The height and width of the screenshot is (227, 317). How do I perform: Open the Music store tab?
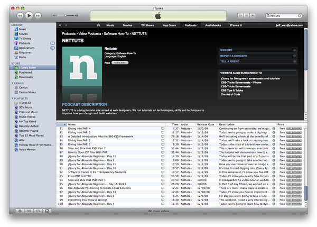[x=110, y=25]
